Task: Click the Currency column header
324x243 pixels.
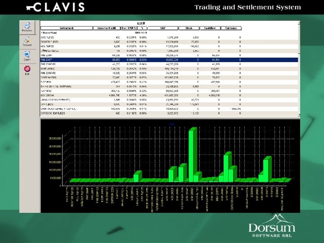Action: [x=231, y=28]
